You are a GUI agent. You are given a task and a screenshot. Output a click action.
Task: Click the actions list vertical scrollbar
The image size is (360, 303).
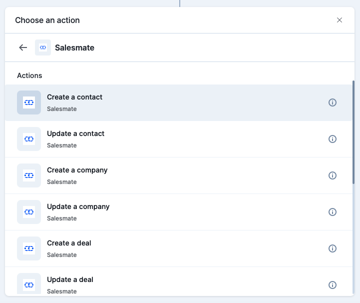354,132
